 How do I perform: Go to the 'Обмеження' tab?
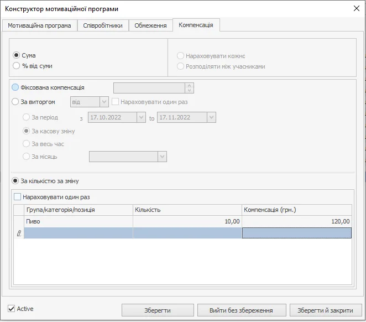coord(150,25)
